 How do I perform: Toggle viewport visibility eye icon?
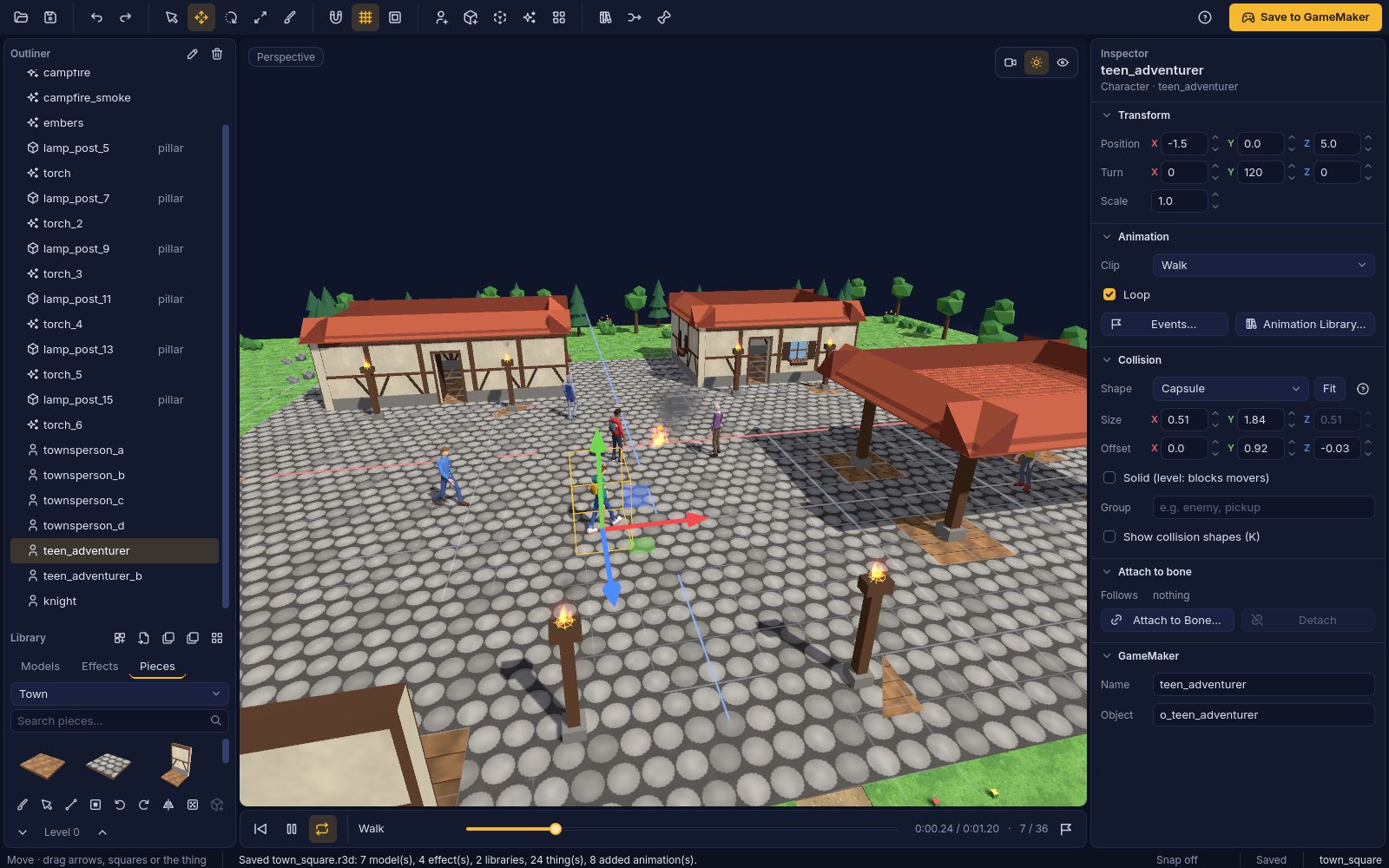tap(1063, 62)
